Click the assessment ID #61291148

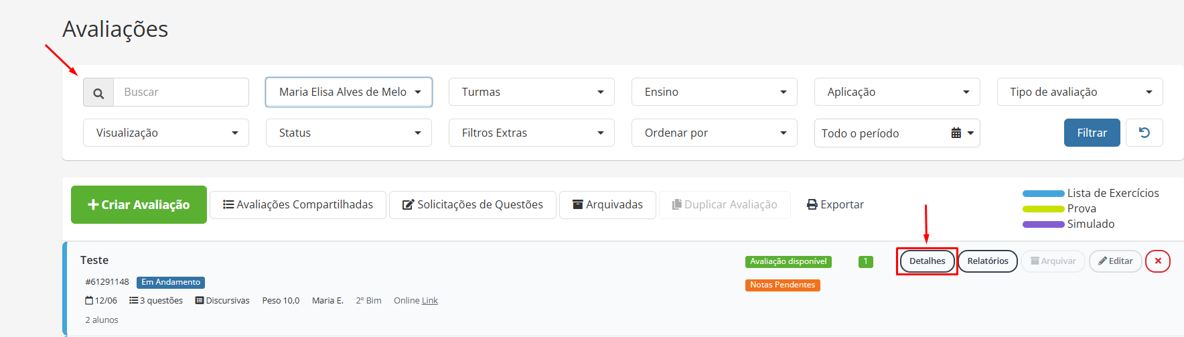[x=107, y=282]
